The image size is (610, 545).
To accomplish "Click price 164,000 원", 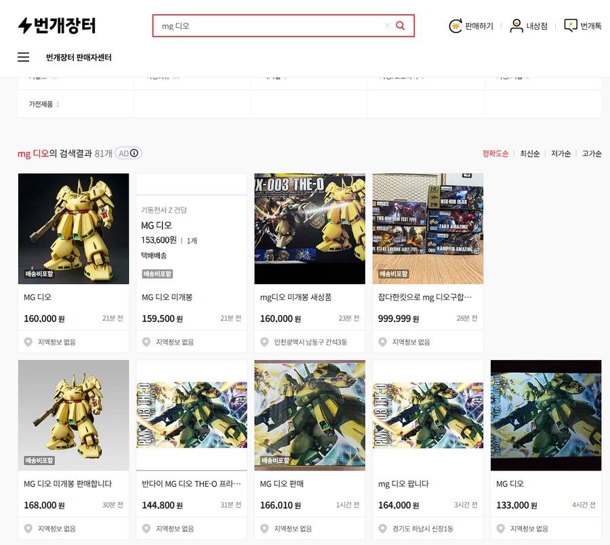I will tap(399, 505).
